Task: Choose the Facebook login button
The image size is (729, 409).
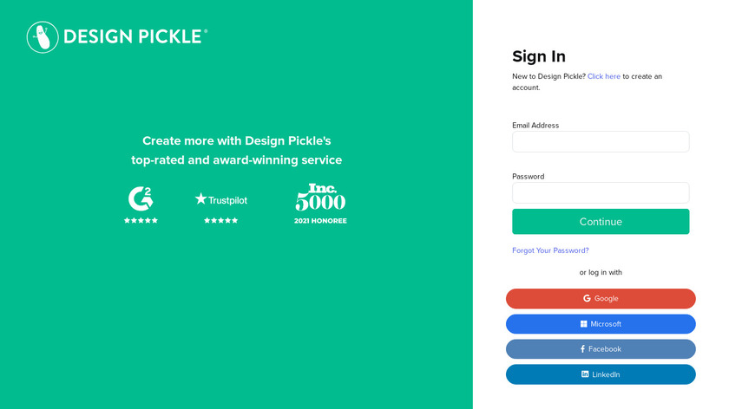Action: 601,349
